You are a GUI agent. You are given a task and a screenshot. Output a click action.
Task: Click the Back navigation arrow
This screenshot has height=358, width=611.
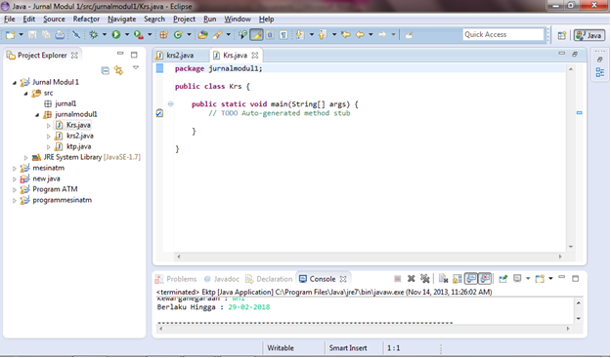coord(360,34)
